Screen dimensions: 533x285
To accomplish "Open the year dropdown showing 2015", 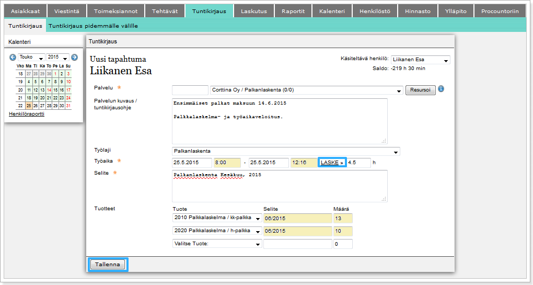I will [x=58, y=57].
